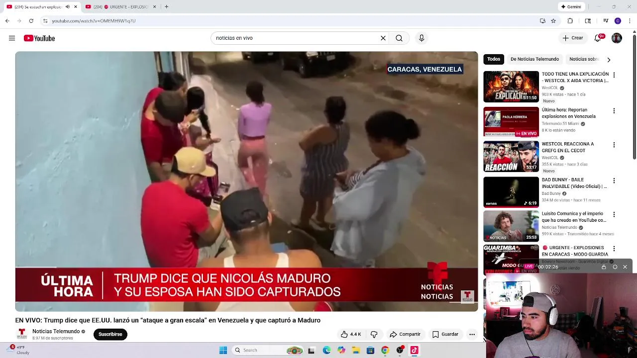Viewport: 637px width, 358px height.
Task: Select the Noticias sobre chip
Action: click(584, 59)
